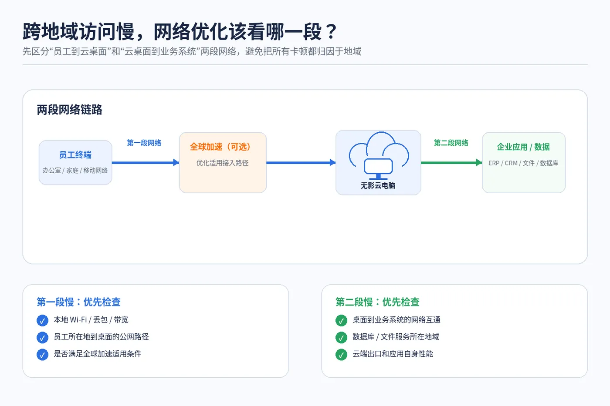
Task: Click the green checkmark beside 数据库 / 文件服务所在地域
Action: coord(341,338)
